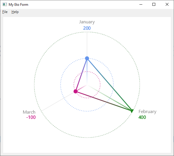Click the February axis label
The height and width of the screenshot is (156, 174).
(x=147, y=112)
